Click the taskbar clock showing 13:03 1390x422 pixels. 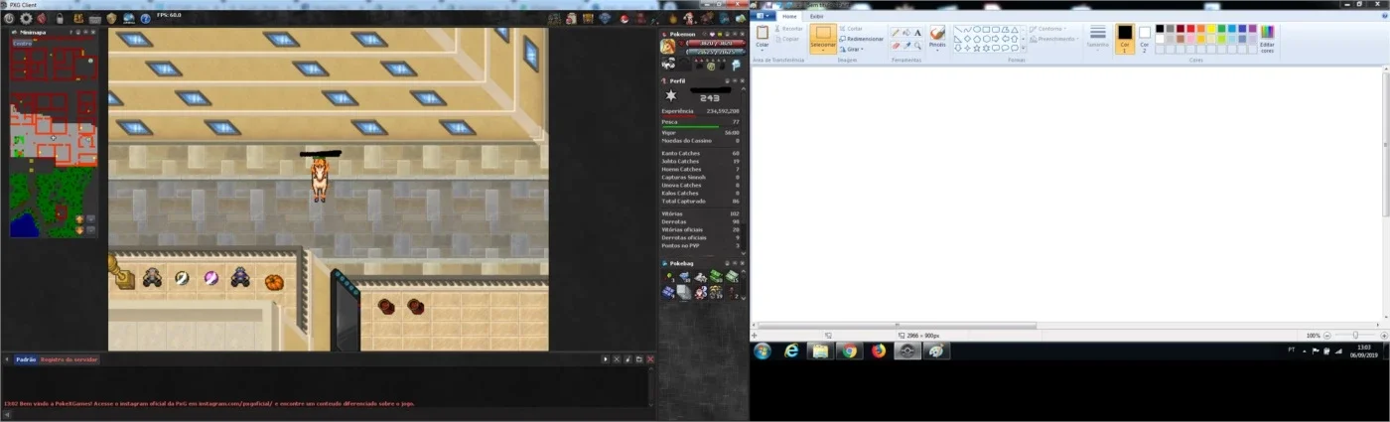pos(1363,352)
